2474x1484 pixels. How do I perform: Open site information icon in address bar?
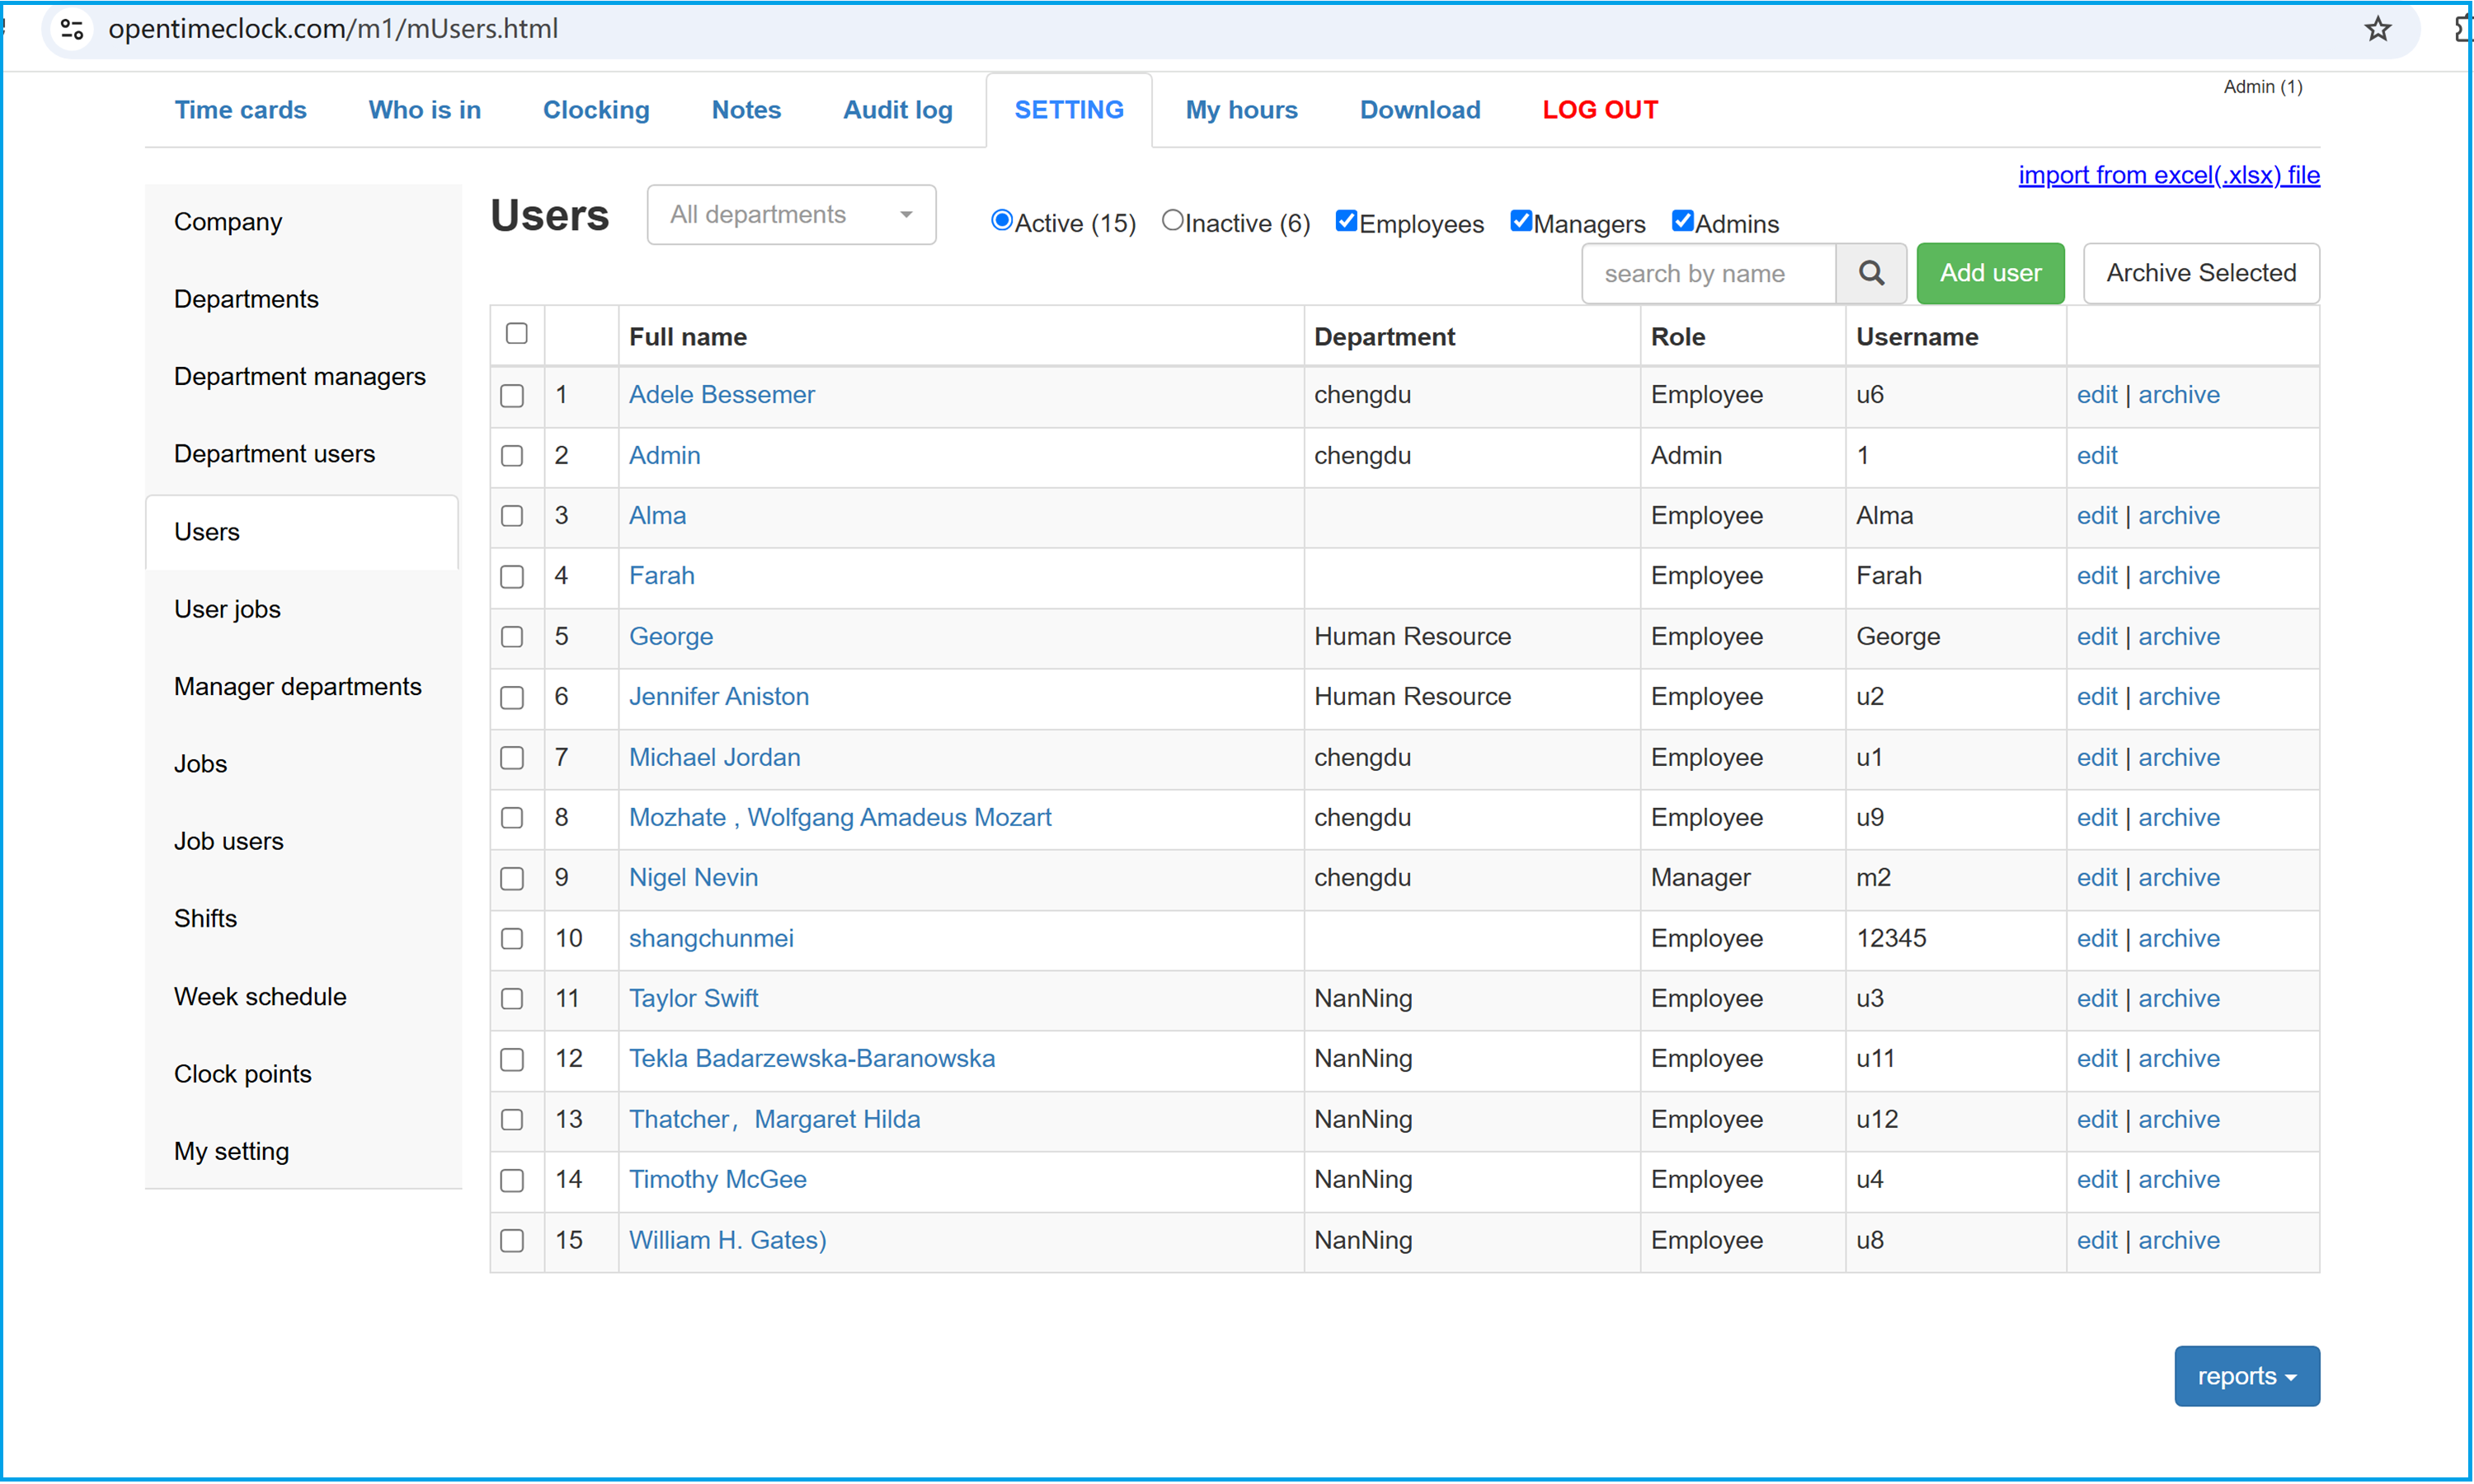pos(72,29)
